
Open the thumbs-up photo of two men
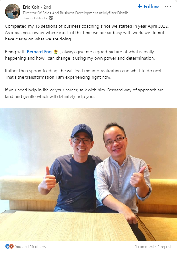(88, 174)
